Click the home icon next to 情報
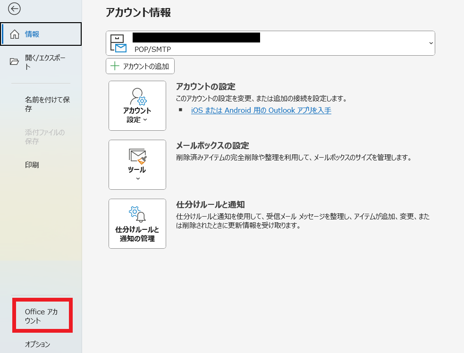Screen dimensions: 464x353 pyautogui.click(x=15, y=34)
